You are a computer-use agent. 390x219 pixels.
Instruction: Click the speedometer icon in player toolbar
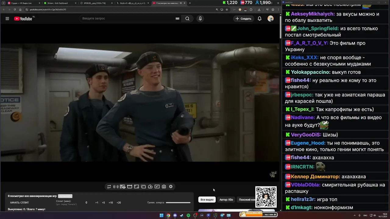pos(150,187)
